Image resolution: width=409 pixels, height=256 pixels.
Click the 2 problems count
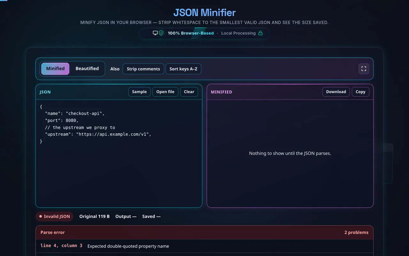(356, 233)
